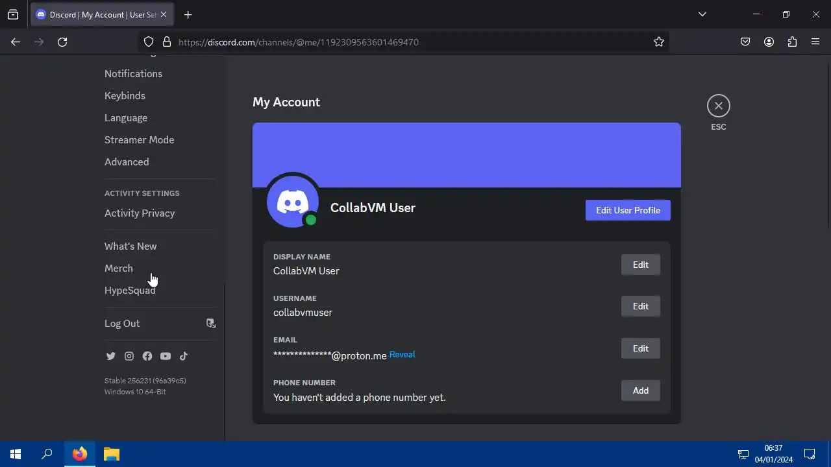Click the Edit User Profile button
831x467 pixels.
(628, 210)
